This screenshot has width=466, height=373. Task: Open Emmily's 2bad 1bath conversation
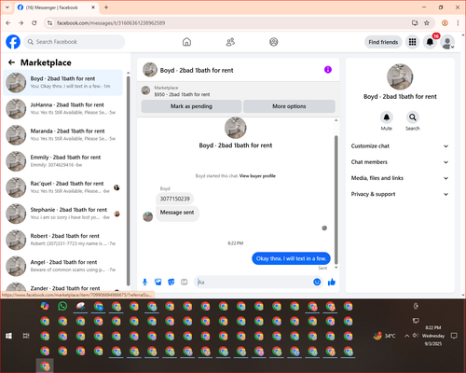click(x=63, y=161)
